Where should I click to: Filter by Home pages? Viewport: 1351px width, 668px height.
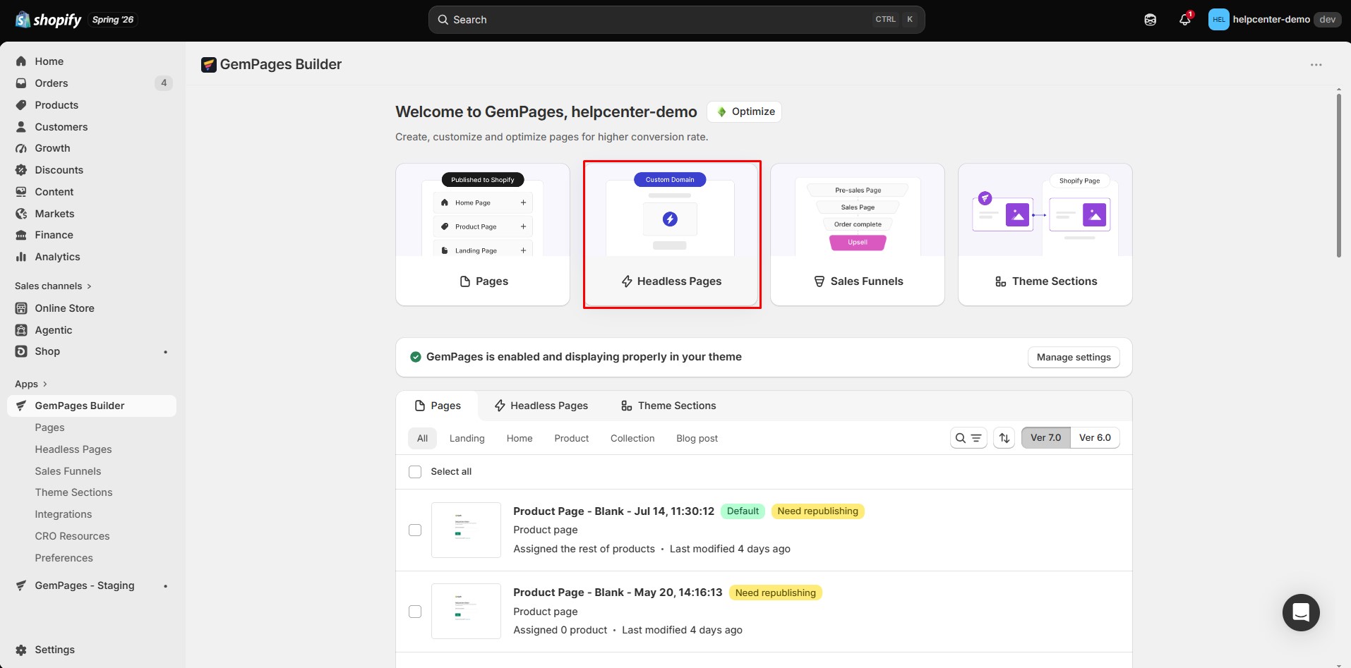coord(520,438)
